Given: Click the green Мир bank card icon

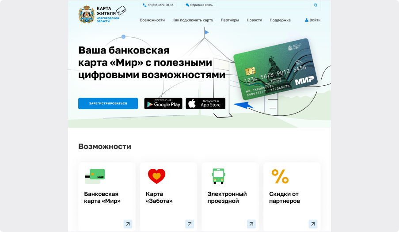Looking at the screenshot, I should pos(95,176).
